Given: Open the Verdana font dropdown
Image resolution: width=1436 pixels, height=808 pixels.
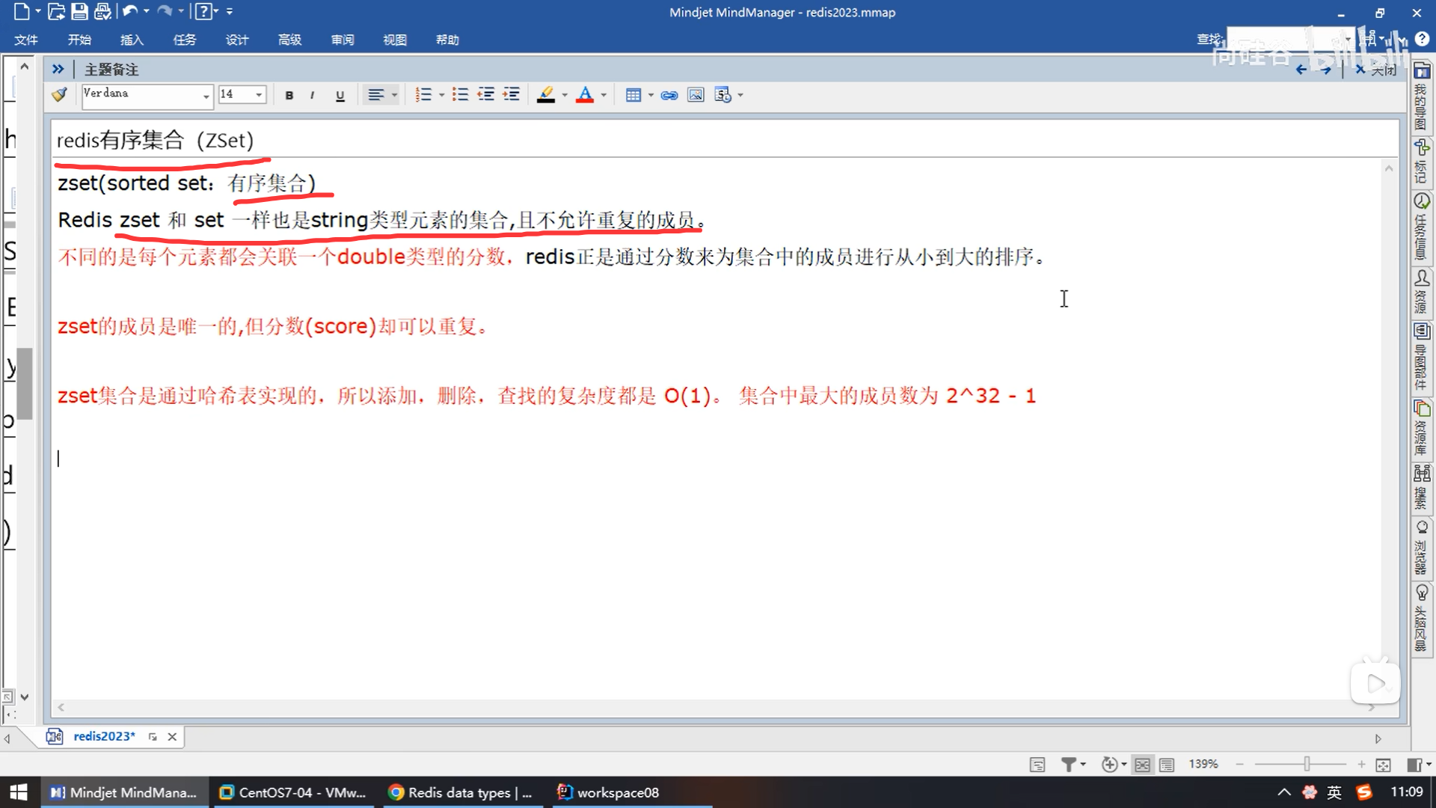Looking at the screenshot, I should [206, 96].
